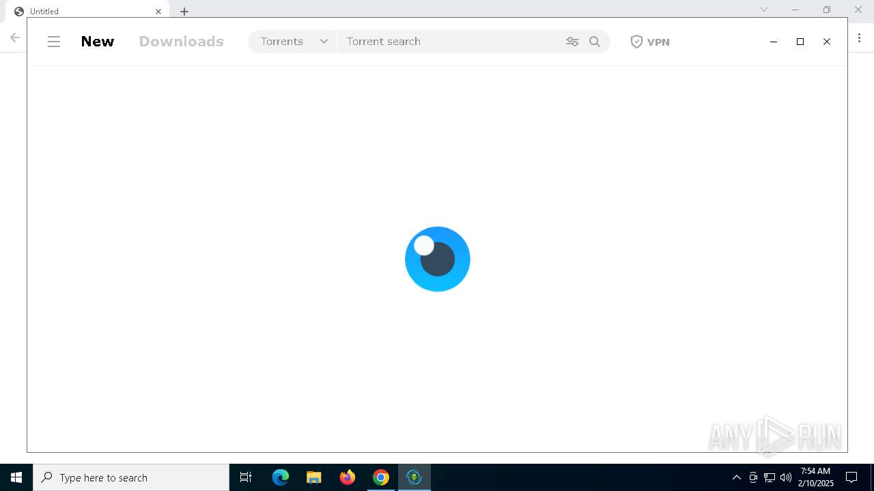Switch to the Downloads tab

pos(182,42)
